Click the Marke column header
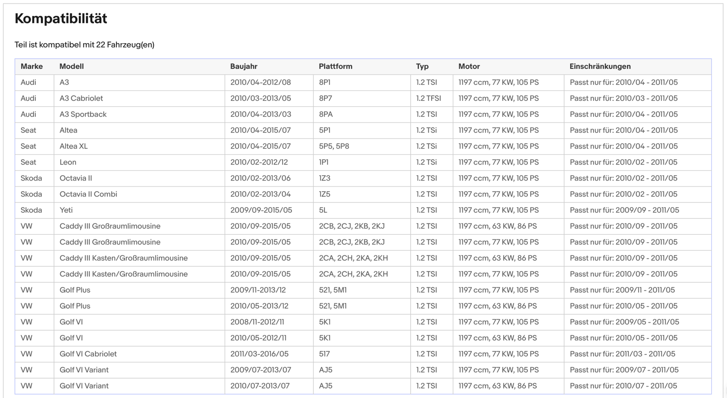 [x=31, y=66]
